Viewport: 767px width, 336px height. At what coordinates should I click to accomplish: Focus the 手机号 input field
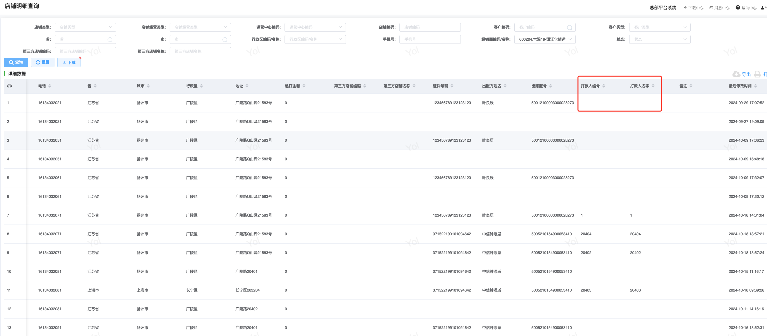[x=430, y=39]
